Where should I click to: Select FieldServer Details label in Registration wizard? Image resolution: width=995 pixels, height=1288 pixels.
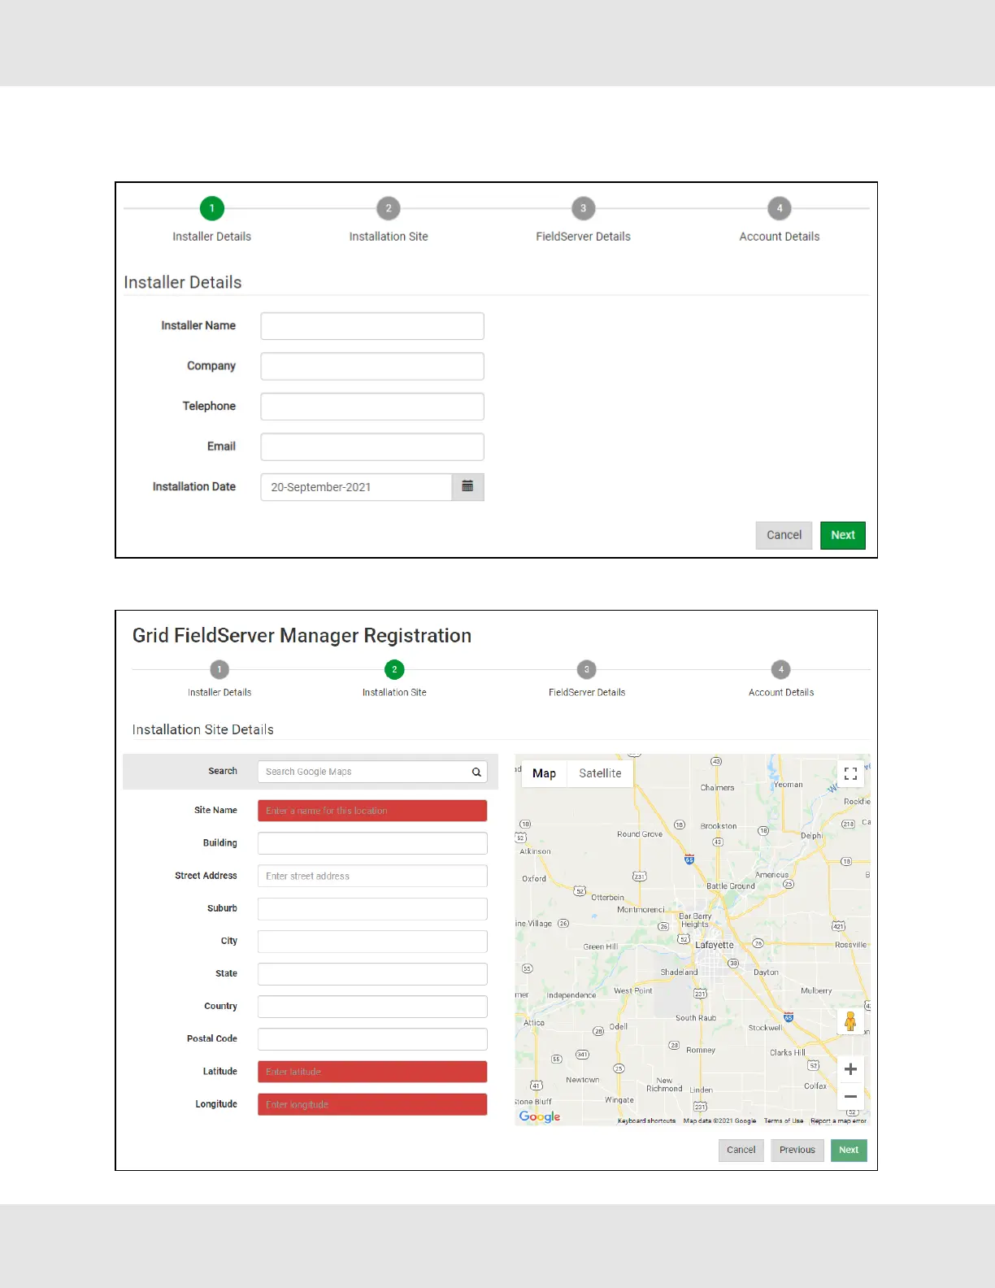click(587, 693)
